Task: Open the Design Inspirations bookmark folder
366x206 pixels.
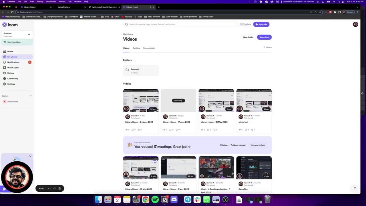Action: 53,17
